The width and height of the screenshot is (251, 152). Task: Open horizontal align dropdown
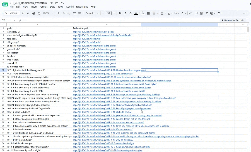point(163,13)
